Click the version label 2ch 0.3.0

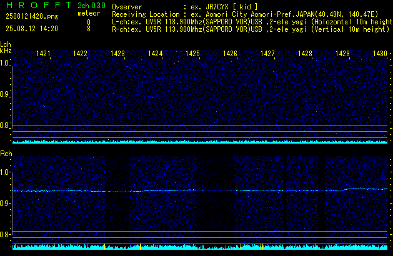tap(91, 6)
